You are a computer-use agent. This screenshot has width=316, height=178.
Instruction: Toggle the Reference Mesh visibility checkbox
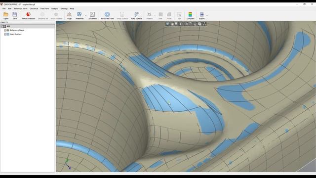[x=5, y=30]
